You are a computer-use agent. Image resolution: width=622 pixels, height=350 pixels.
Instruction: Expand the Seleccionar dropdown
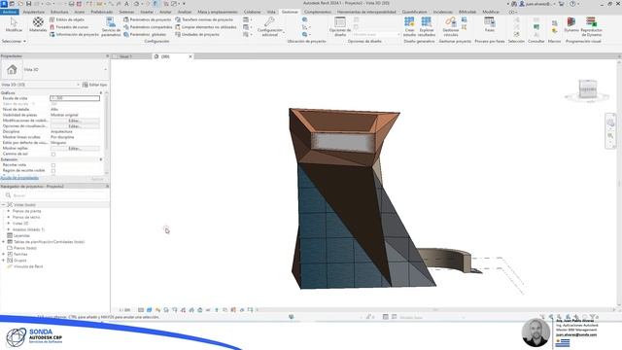[14, 41]
